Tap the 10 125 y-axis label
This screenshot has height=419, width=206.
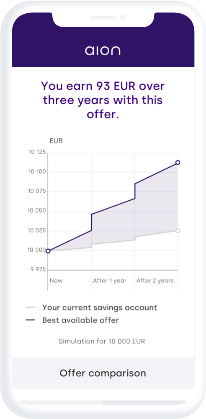tap(37, 152)
